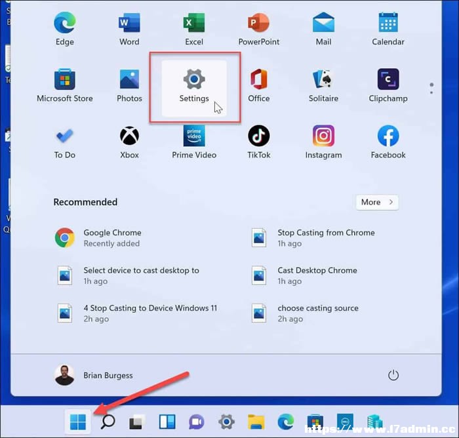Open Settings gear on the taskbar
This screenshot has height=438, width=459.
click(226, 422)
